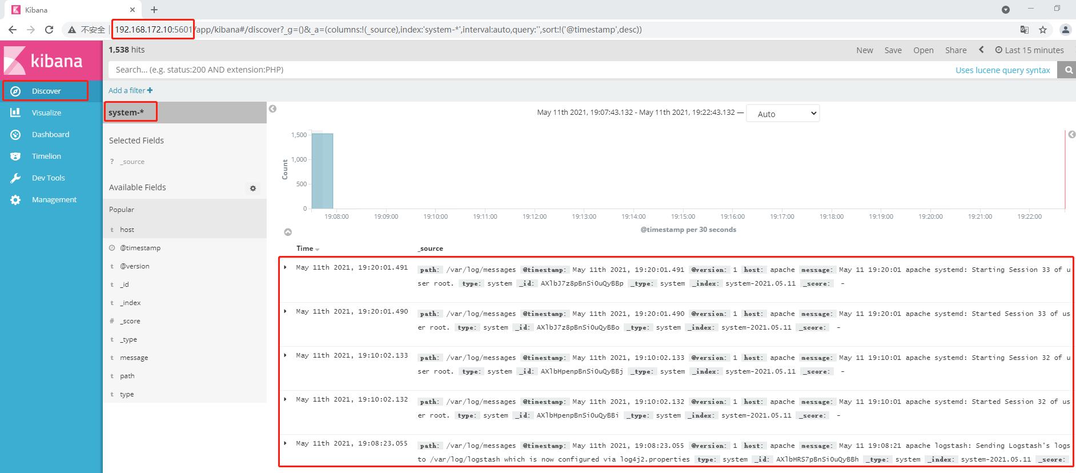1076x473 pixels.
Task: Click Save in the top menu
Action: pyautogui.click(x=893, y=50)
